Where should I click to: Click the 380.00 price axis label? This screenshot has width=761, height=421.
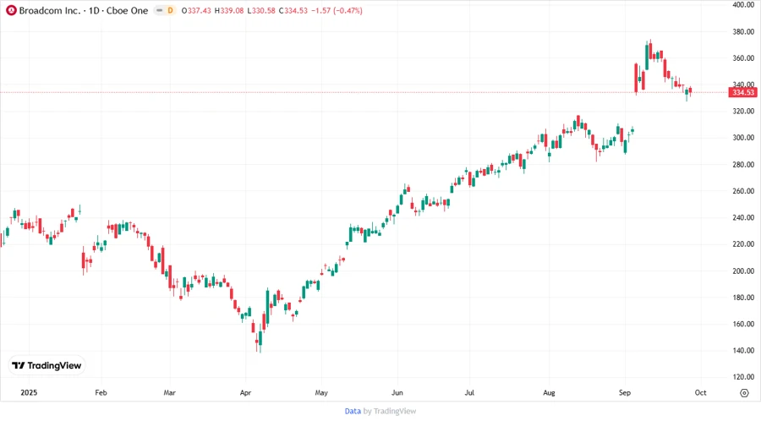(x=743, y=31)
